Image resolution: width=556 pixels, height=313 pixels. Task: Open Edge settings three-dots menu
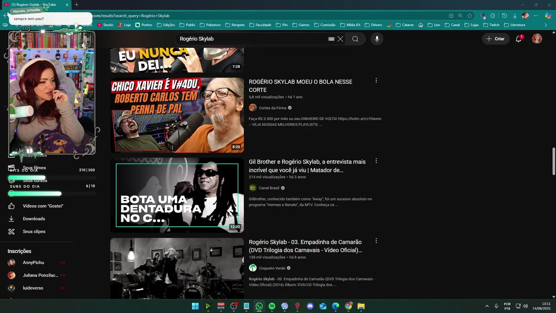(x=536, y=16)
